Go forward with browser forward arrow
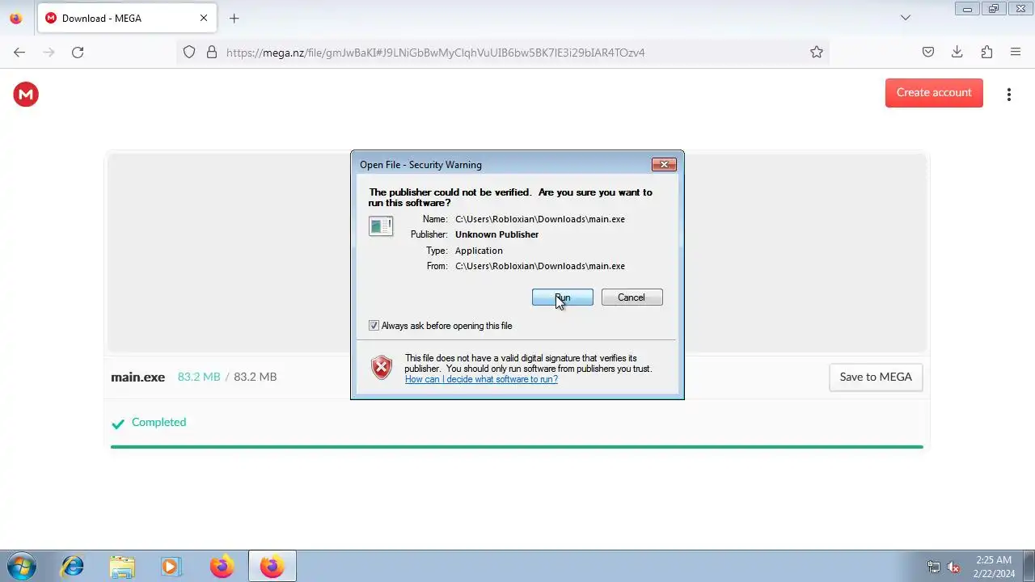This screenshot has width=1035, height=582. point(49,53)
